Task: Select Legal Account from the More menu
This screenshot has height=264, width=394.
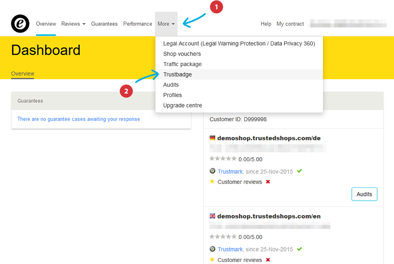Action: click(239, 44)
